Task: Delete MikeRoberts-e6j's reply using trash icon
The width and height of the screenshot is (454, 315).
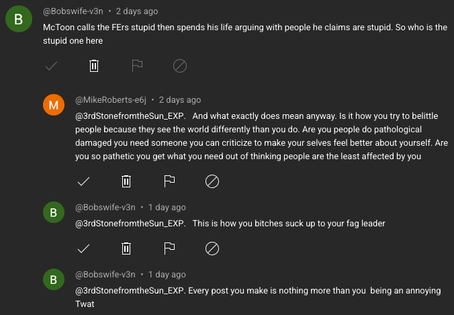Action: pos(126,181)
